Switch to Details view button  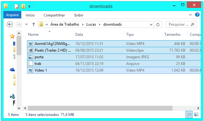point(189,115)
